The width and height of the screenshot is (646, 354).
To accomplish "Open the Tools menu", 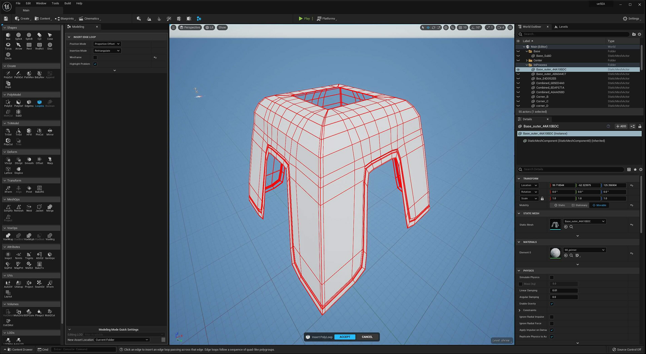I will pos(55,3).
